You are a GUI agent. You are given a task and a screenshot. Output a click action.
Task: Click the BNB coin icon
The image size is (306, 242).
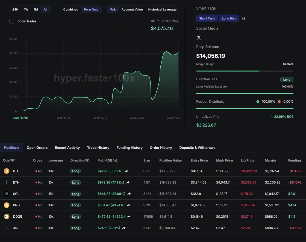pos(7,205)
